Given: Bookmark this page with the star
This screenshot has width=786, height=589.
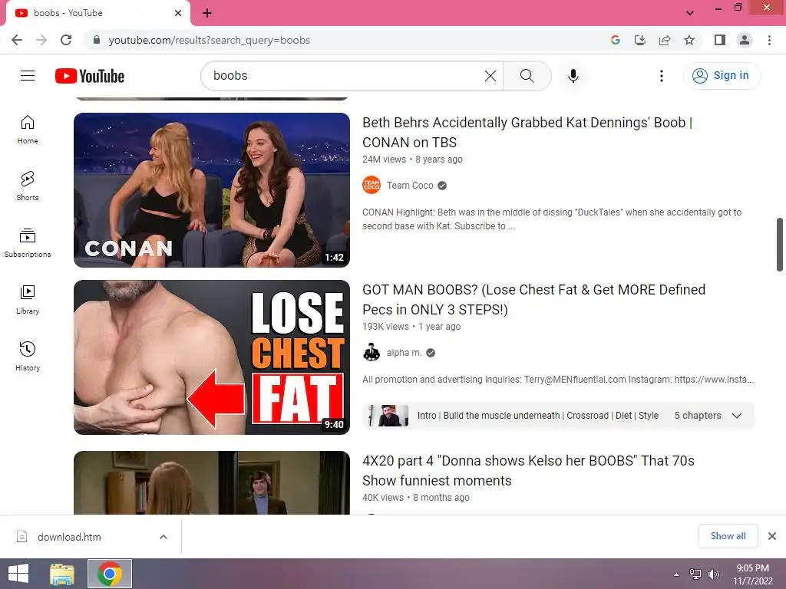Looking at the screenshot, I should (689, 40).
